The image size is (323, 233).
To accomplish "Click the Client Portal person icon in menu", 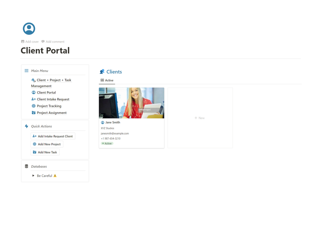I will pyautogui.click(x=33, y=93).
